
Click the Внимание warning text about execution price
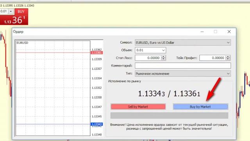[169, 127]
